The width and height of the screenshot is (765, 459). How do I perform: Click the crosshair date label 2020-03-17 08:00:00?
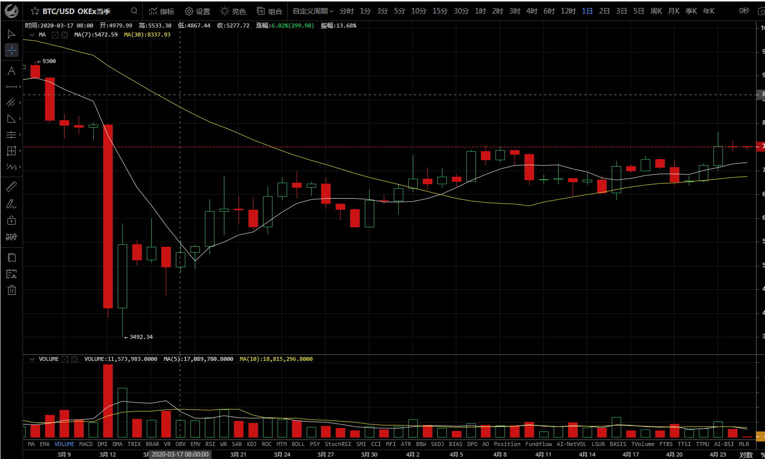(x=180, y=454)
